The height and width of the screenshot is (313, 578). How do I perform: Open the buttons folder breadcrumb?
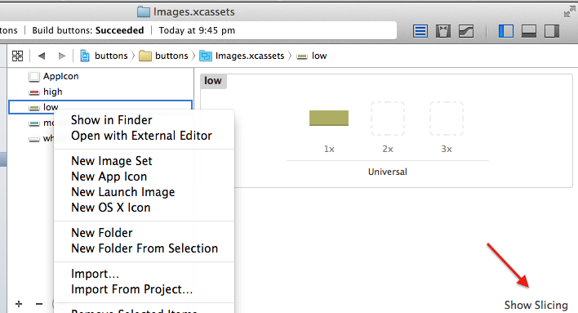point(163,56)
